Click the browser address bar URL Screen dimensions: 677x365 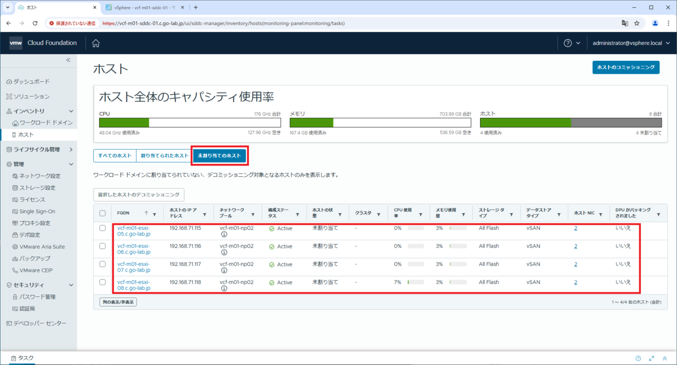click(223, 24)
